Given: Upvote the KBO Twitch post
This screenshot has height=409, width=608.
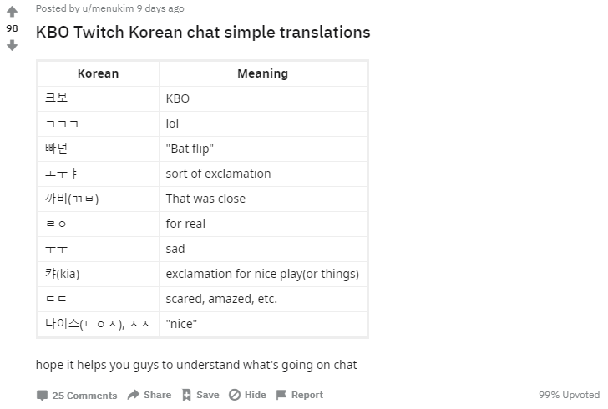Looking at the screenshot, I should pos(12,13).
